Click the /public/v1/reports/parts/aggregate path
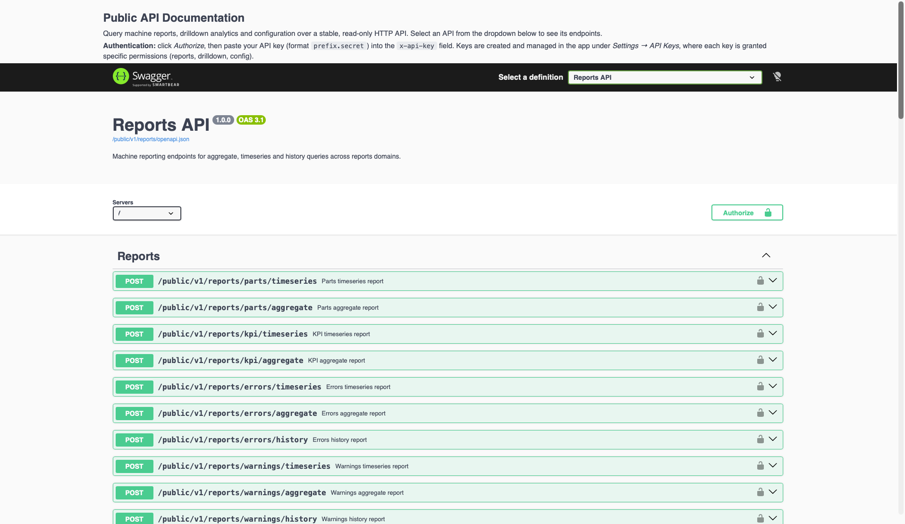The image size is (905, 524). tap(235, 308)
